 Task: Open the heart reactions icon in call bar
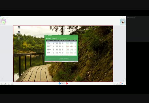point(121,83)
